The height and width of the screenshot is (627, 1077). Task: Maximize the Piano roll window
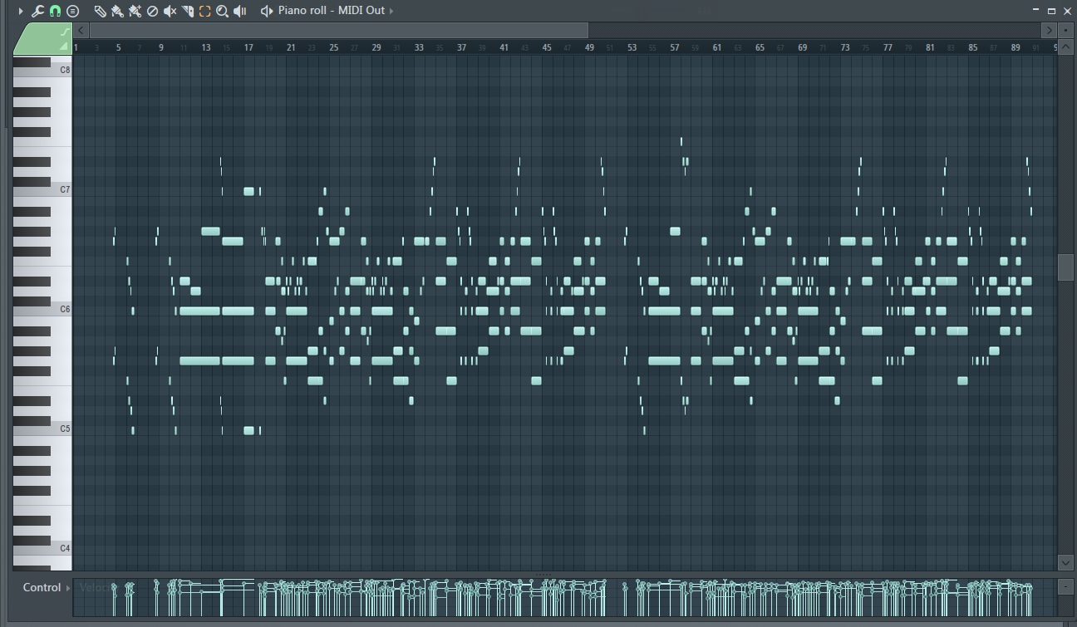tap(1051, 11)
